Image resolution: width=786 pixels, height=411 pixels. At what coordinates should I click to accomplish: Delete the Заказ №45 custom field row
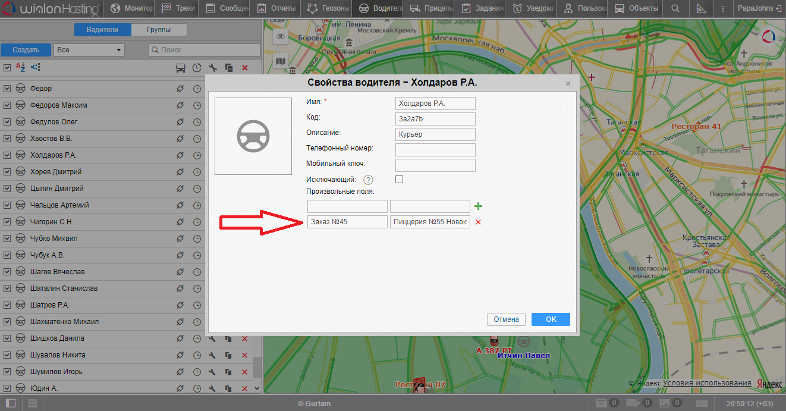click(x=478, y=222)
